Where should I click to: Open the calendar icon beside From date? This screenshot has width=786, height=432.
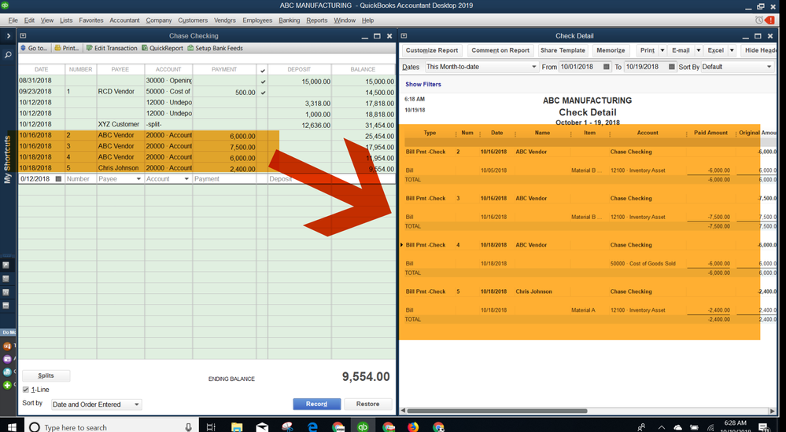click(x=606, y=67)
